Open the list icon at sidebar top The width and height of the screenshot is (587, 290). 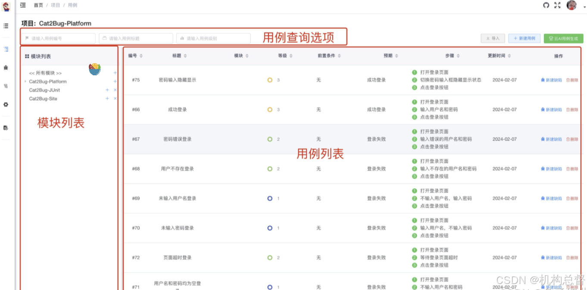pyautogui.click(x=6, y=26)
